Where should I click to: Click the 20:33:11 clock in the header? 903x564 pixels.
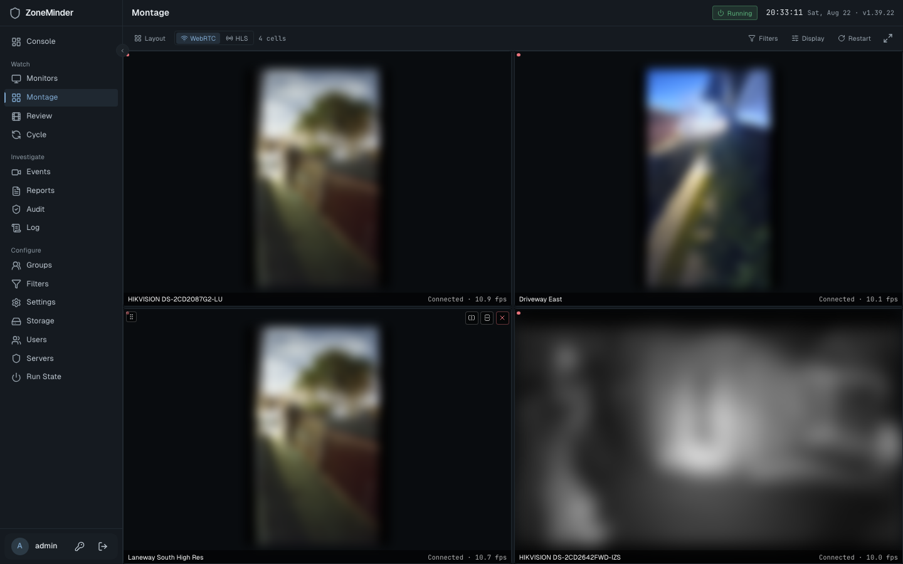784,13
